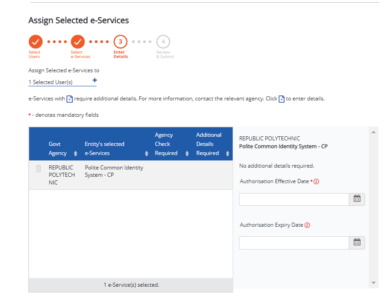Select the Polite Common Identity System row
Image resolution: width=392 pixels, height=299 pixels.
pos(114,171)
